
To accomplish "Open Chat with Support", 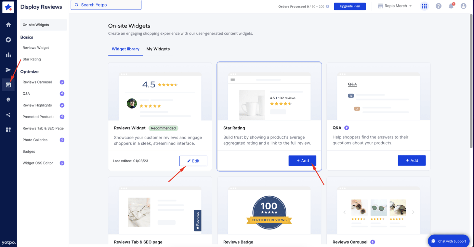I will point(449,241).
